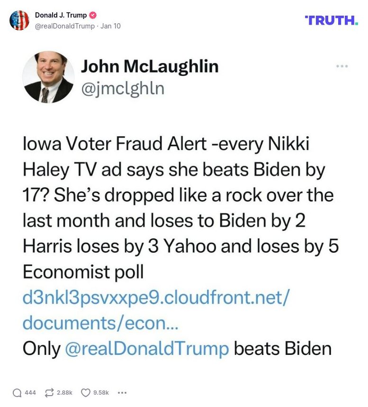Click the share ellipsis icon below the post
The width and height of the screenshot is (368, 407).
point(122,393)
